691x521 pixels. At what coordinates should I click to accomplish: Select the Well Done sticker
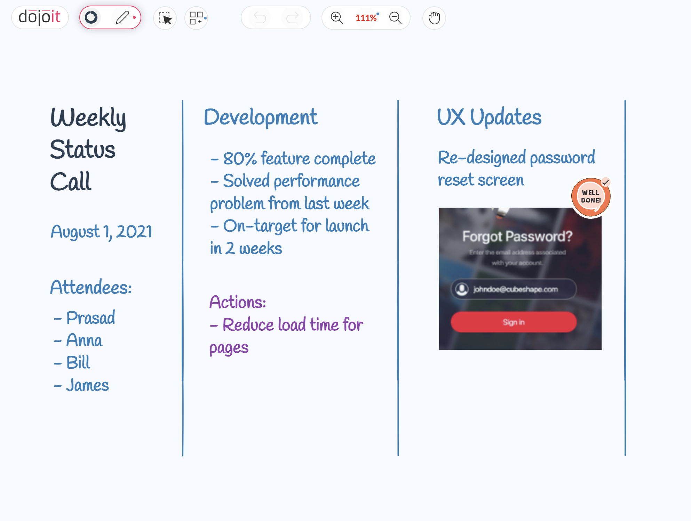[590, 197]
